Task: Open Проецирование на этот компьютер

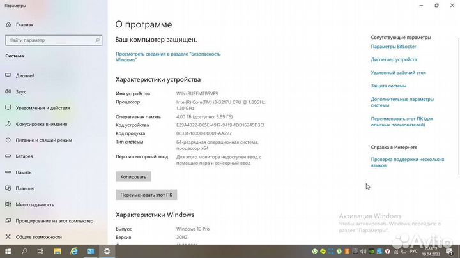Action: [50, 221]
